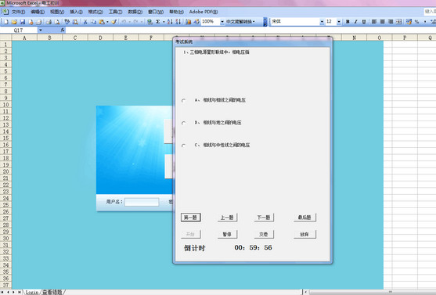This screenshot has width=436, height=295.
Task: Open the 插入 (Insert) menu
Action: tap(76, 12)
